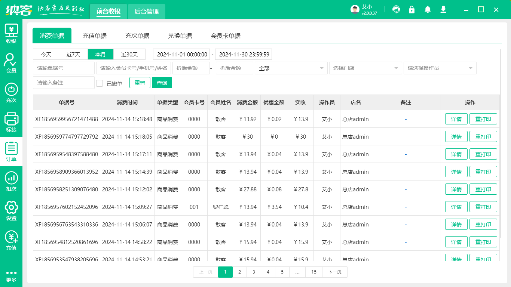511x287 pixels.
Task: Click the user avatar for 艾小
Action: coord(355,10)
